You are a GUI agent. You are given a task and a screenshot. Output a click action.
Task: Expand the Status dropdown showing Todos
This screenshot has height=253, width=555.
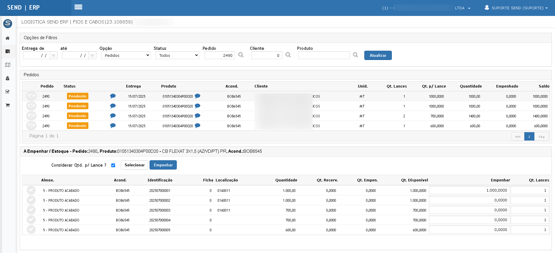pos(177,55)
